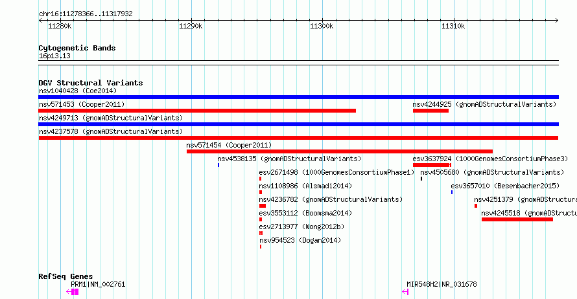Click the chr16:11278366..11317932 coordinates

tap(86, 14)
